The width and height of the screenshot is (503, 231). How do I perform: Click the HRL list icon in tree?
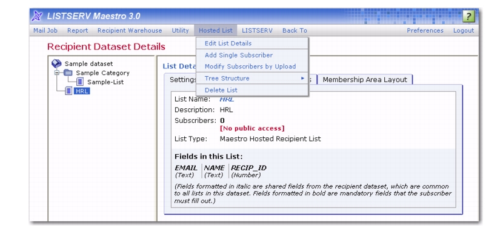(x=68, y=91)
